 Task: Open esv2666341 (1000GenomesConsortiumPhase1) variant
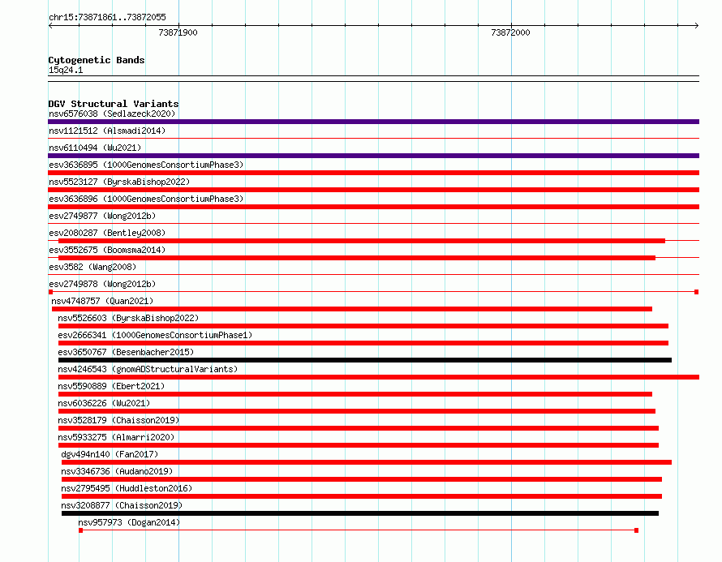tap(155, 335)
